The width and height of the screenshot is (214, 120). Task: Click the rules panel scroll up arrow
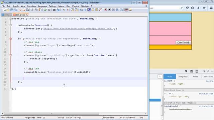pos(162,81)
